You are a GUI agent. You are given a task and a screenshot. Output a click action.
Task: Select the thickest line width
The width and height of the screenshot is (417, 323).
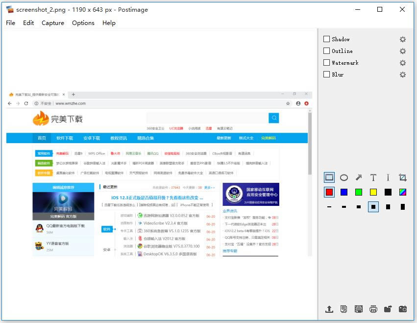[403, 207]
